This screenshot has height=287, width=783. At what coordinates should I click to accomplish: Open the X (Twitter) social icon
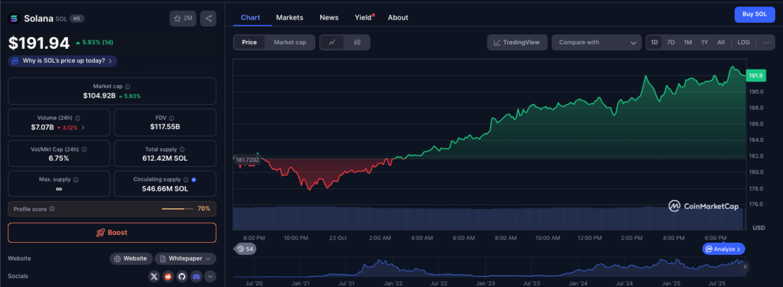pyautogui.click(x=154, y=277)
